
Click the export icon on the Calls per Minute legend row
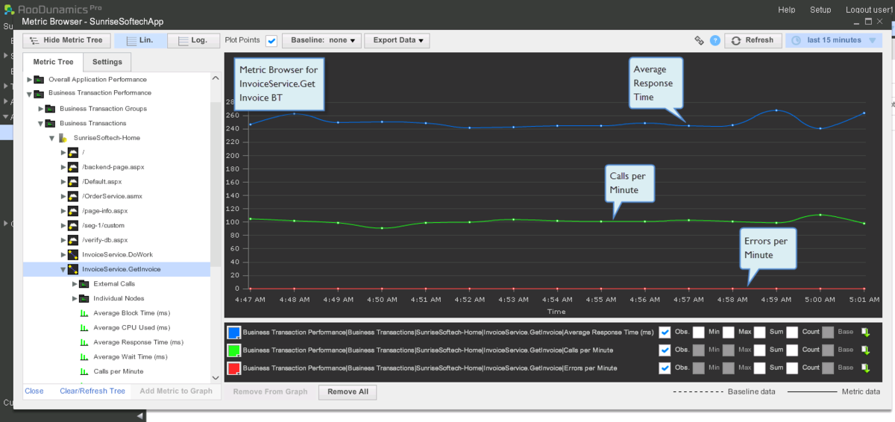(866, 350)
